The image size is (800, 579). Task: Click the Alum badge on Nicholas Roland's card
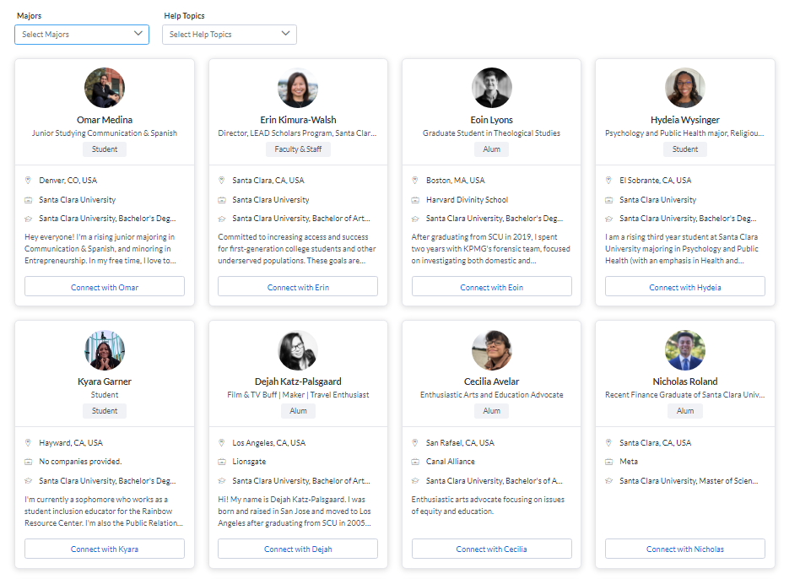[x=684, y=411]
